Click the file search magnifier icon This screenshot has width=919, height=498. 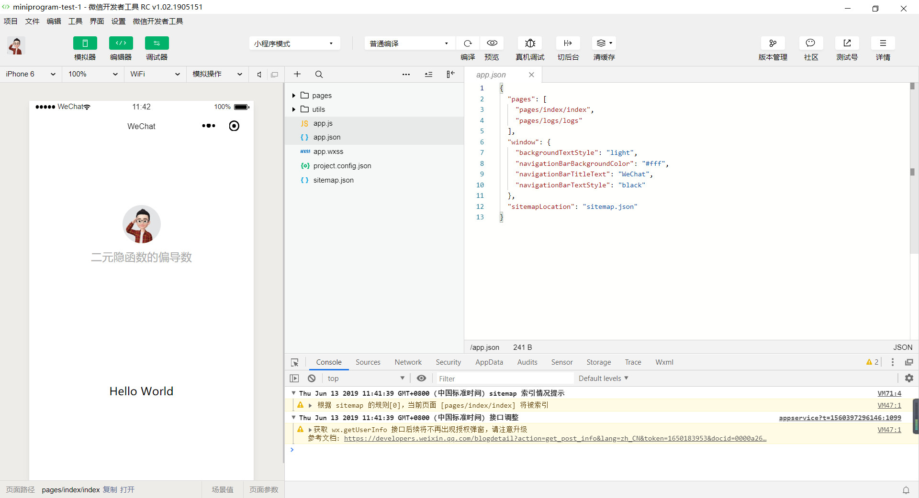click(319, 74)
